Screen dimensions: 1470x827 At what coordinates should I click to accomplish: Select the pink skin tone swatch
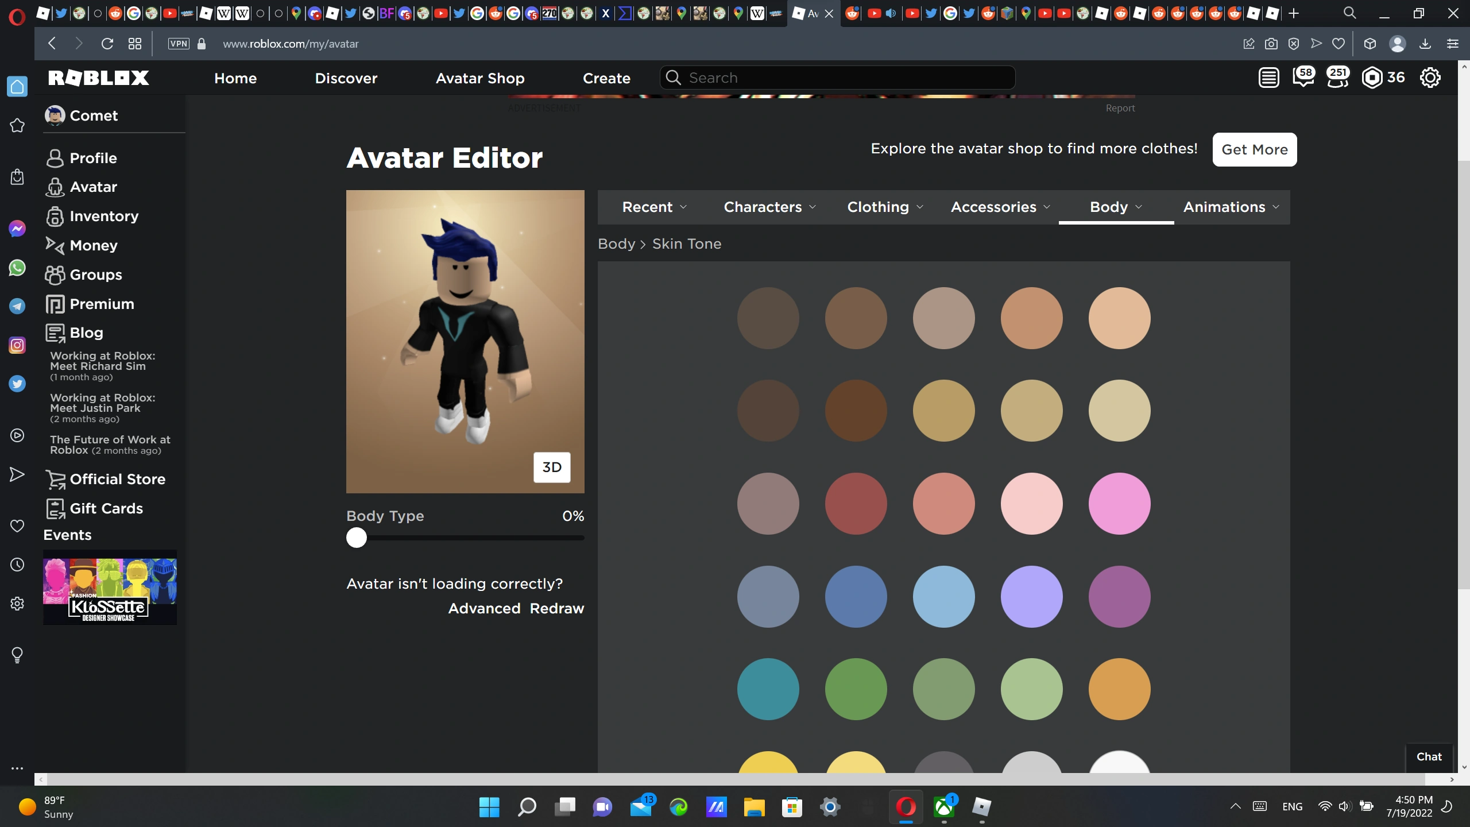click(1119, 504)
